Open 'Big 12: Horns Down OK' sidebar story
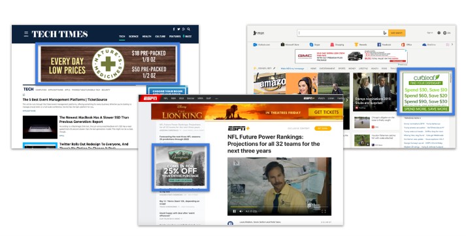Screen dimensions: 466x236 click(180, 203)
